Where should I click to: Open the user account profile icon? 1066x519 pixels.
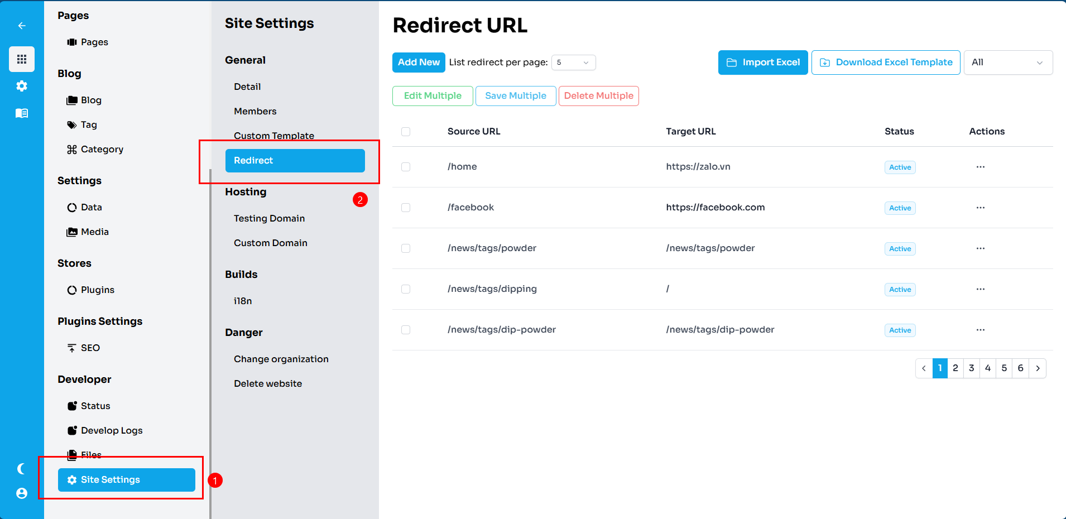(22, 493)
